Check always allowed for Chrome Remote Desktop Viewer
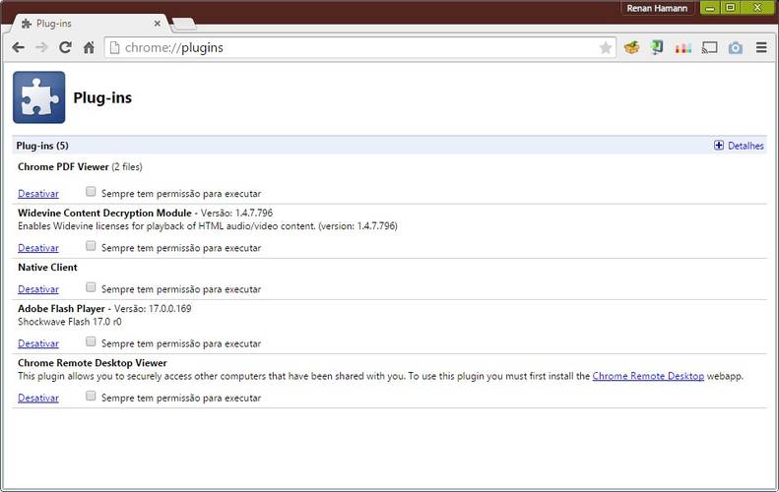The height and width of the screenshot is (492, 779). (x=91, y=396)
